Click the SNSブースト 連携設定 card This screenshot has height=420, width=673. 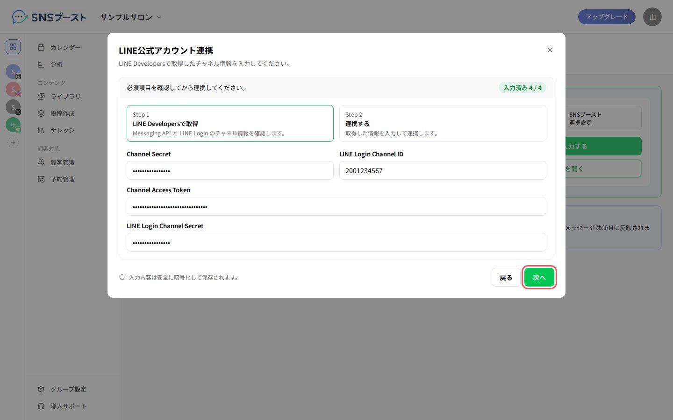(603, 119)
